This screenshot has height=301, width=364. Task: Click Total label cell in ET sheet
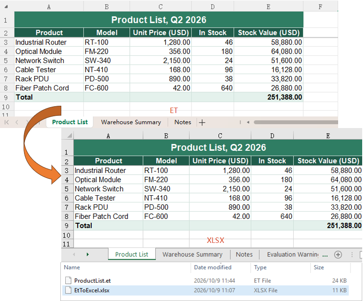point(49,97)
